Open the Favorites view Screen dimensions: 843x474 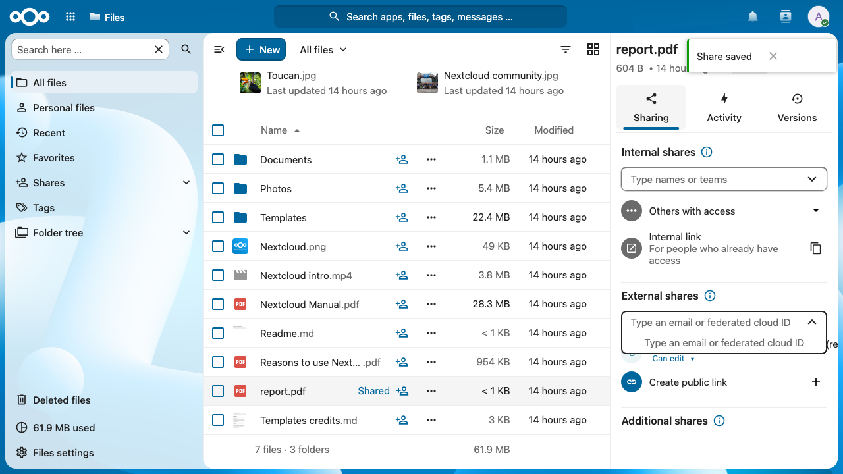pos(104,157)
